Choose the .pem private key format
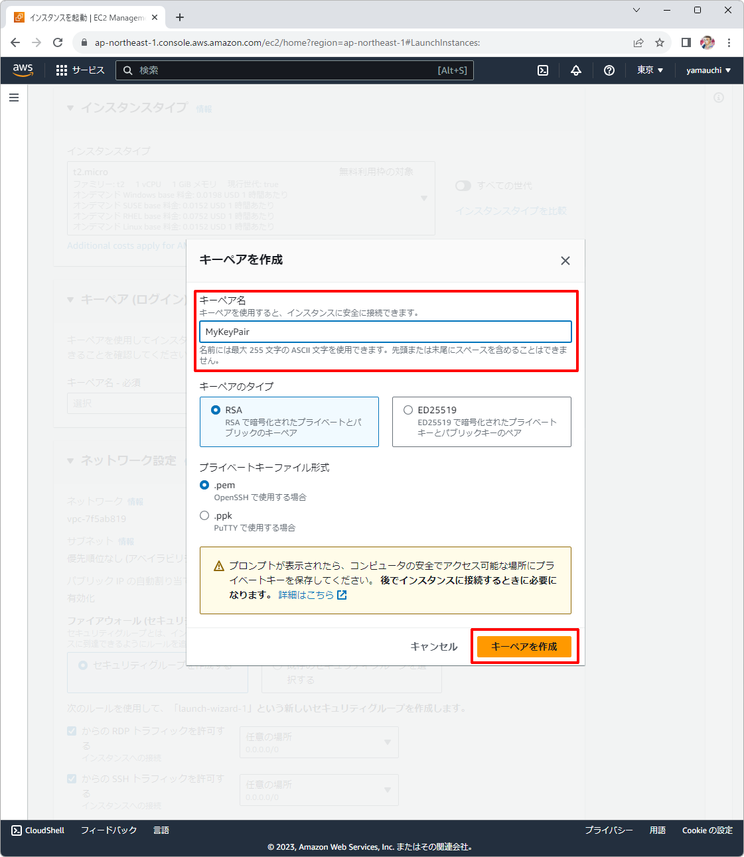Screen dimensions: 744x857 (x=204, y=485)
